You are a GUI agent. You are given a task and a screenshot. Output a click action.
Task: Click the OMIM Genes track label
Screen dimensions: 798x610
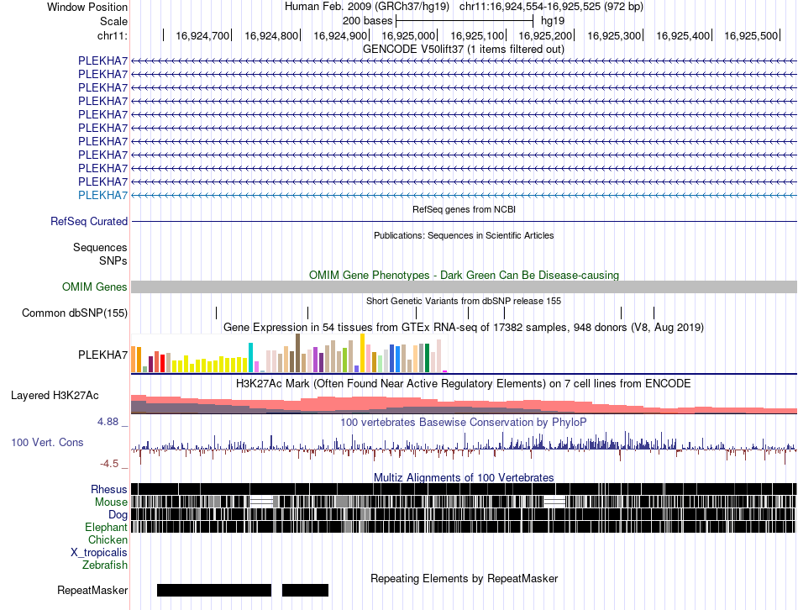(x=95, y=287)
